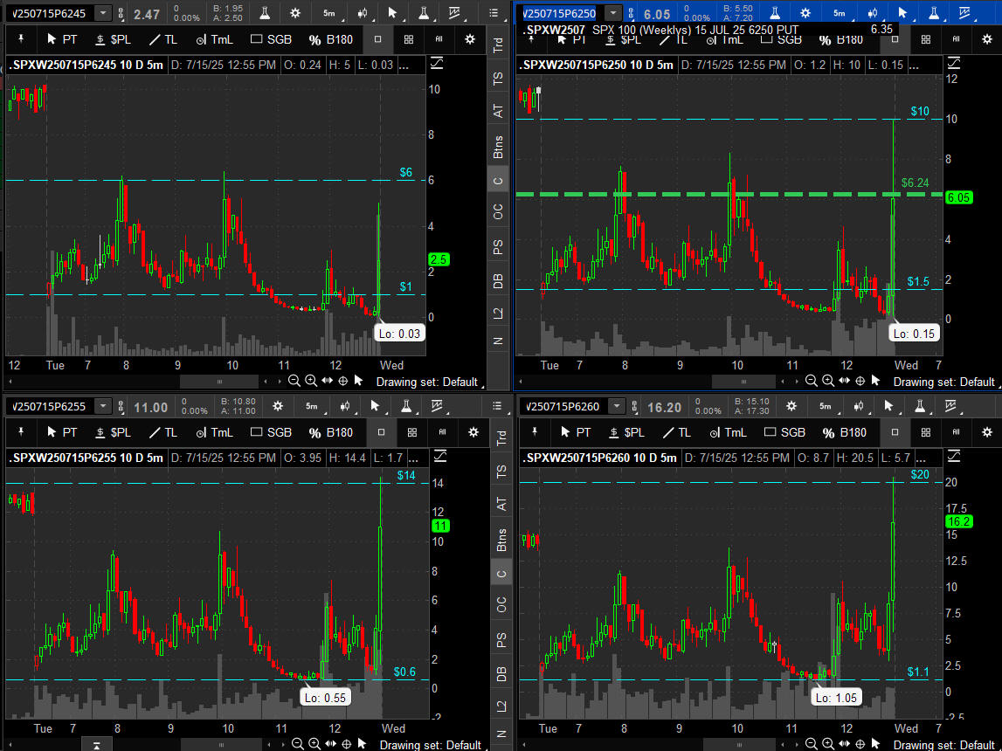Open the 5m timeframe dropdown in the P6255 header

click(x=312, y=406)
